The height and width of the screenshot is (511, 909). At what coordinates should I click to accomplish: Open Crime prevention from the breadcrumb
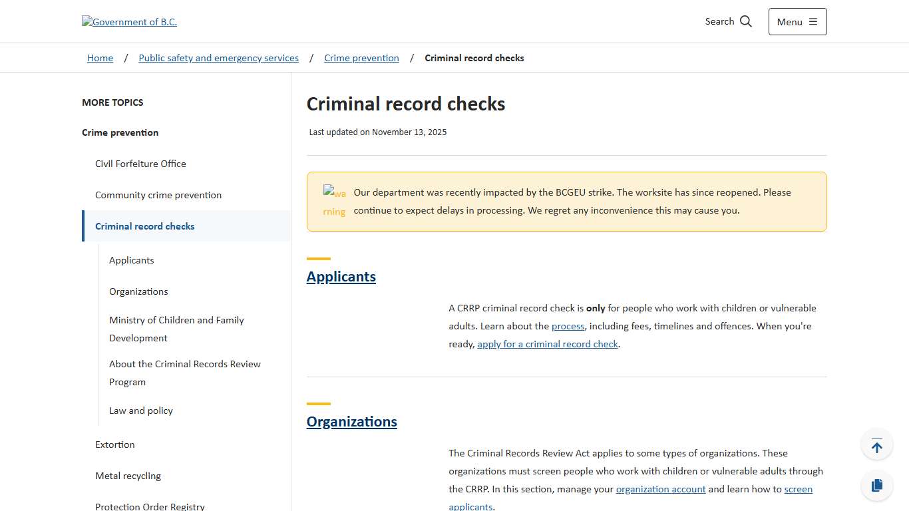[361, 58]
